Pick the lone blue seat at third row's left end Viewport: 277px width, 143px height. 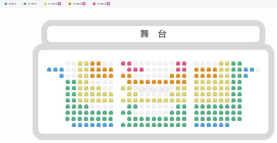click(62, 76)
